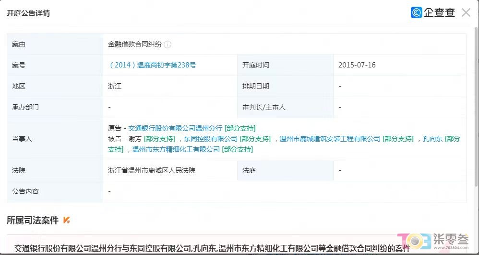The height and width of the screenshot is (255, 479).
Task: Open 温州市东方精细化工有限公司 company link
Action: click(176, 149)
